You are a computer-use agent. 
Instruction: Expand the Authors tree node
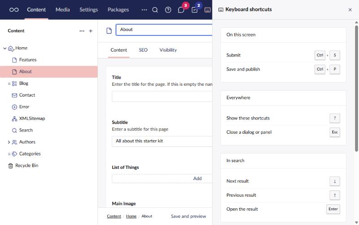pyautogui.click(x=9, y=142)
